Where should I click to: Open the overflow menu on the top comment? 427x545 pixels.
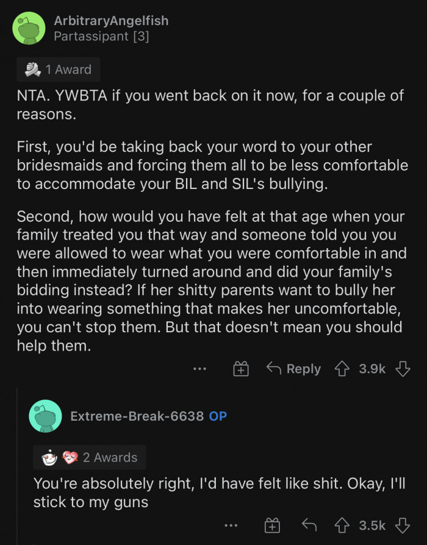click(199, 369)
